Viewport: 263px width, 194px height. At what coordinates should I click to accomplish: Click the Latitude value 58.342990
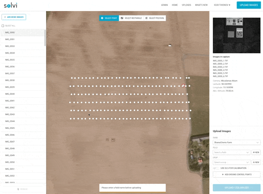tap(227, 84)
